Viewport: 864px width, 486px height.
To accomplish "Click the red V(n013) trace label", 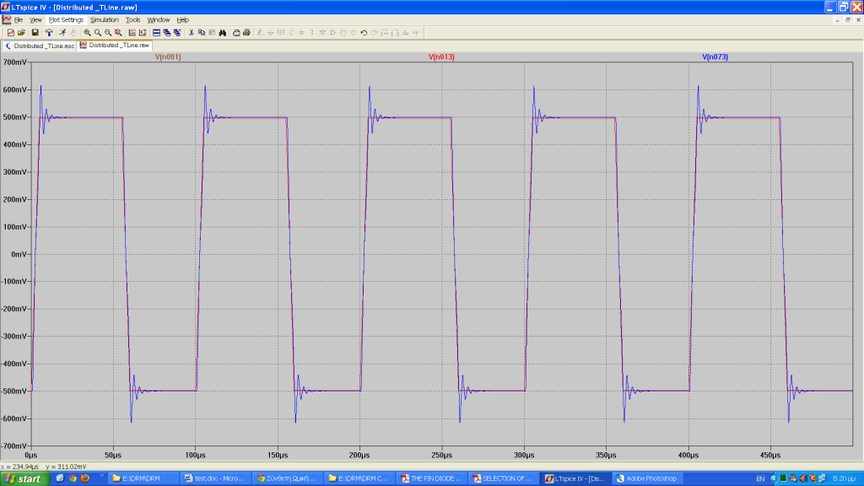I will [x=441, y=57].
